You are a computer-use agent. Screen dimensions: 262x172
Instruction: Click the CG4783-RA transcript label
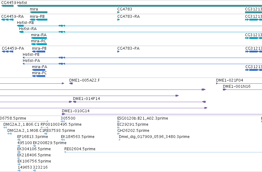(128, 17)
